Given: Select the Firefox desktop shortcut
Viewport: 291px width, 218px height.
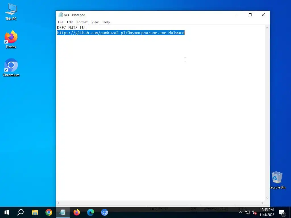Looking at the screenshot, I should [11, 39].
